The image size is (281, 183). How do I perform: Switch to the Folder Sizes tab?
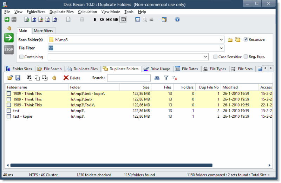point(19,69)
